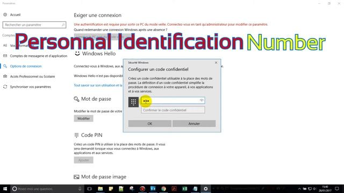This screenshot has height=193, width=344.
Task: Click Cortana Posez-moi une question box
Action: [47, 189]
